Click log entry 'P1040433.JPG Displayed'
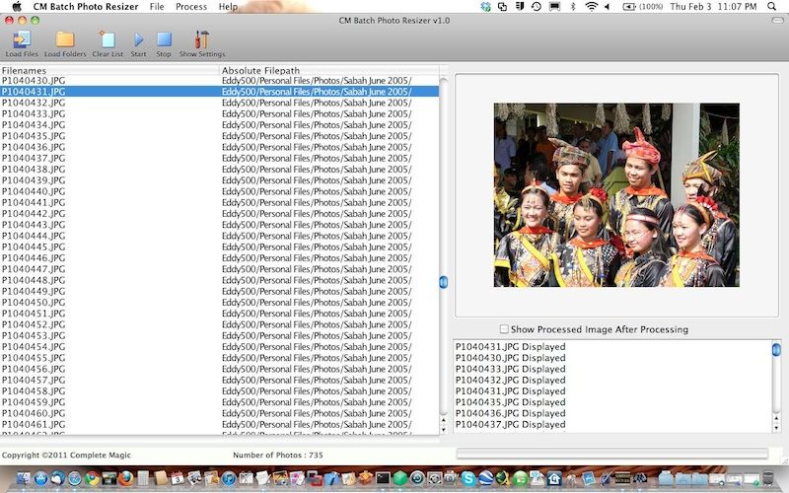 (x=510, y=369)
